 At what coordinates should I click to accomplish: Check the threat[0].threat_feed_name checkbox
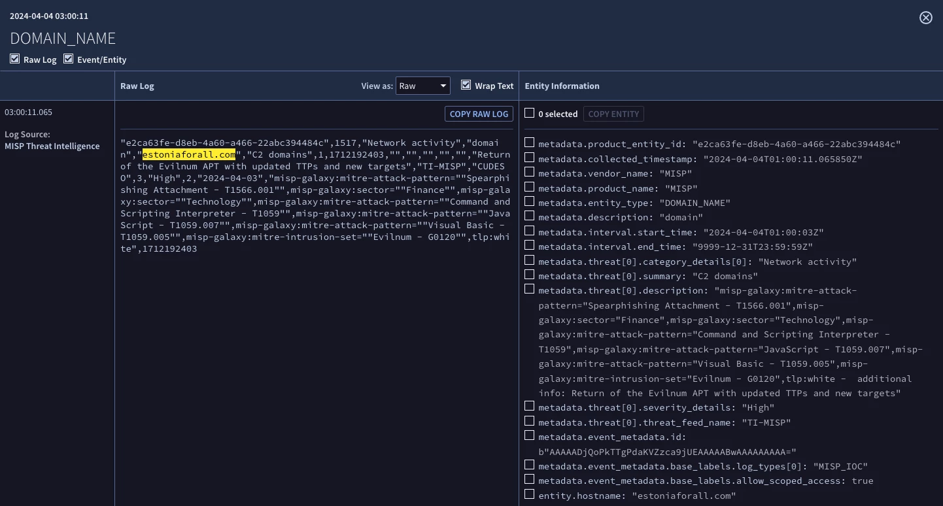(x=530, y=421)
